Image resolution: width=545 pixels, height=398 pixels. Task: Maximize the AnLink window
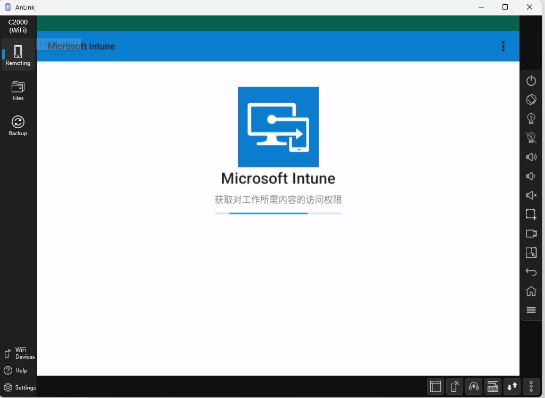click(x=505, y=7)
